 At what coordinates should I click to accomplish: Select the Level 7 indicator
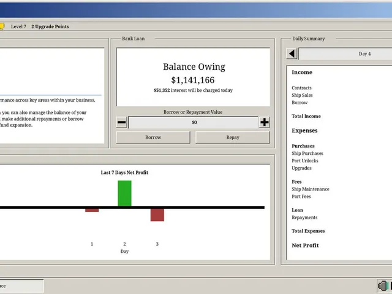click(x=18, y=26)
